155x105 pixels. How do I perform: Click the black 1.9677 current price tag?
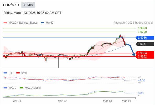click(145, 44)
